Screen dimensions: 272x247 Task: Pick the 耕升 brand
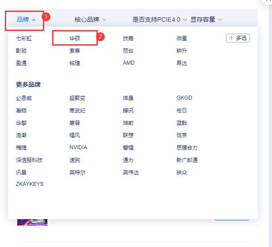(182, 51)
